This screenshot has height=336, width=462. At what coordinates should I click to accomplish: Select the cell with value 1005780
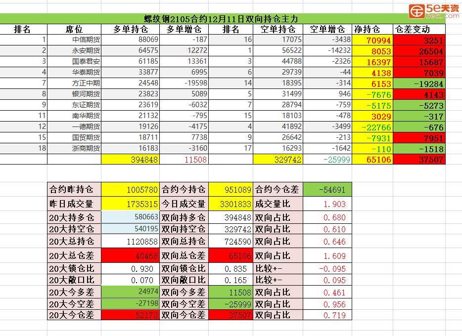[130, 189]
